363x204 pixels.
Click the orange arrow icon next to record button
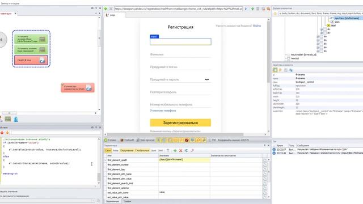point(7,133)
